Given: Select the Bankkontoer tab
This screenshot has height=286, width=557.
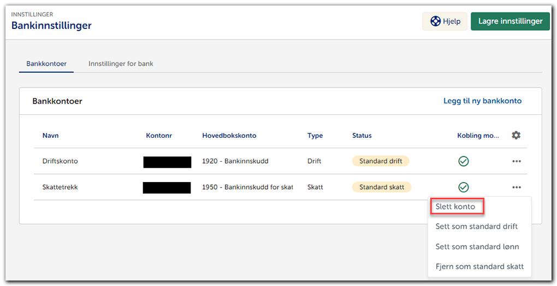Looking at the screenshot, I should pyautogui.click(x=46, y=63).
